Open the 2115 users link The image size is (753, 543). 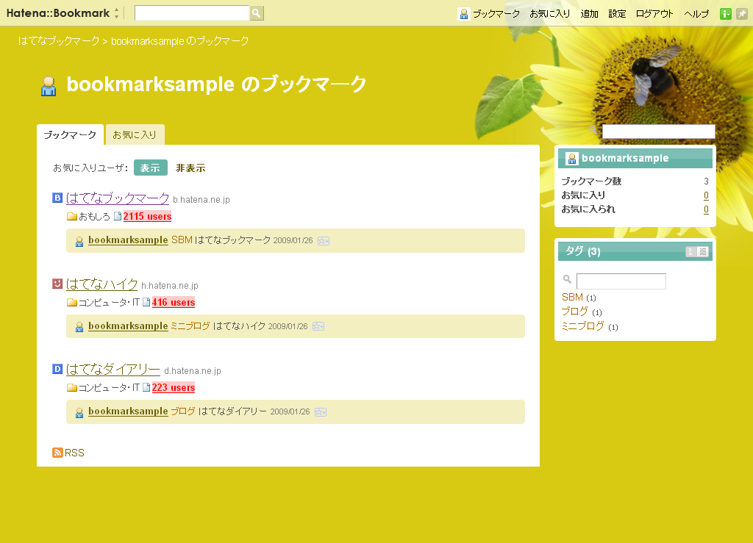click(x=147, y=216)
